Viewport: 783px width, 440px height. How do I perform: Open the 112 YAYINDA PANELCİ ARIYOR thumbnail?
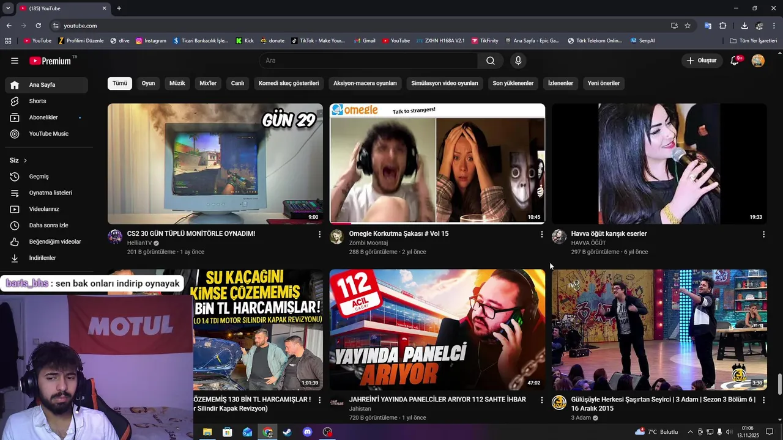(x=437, y=329)
